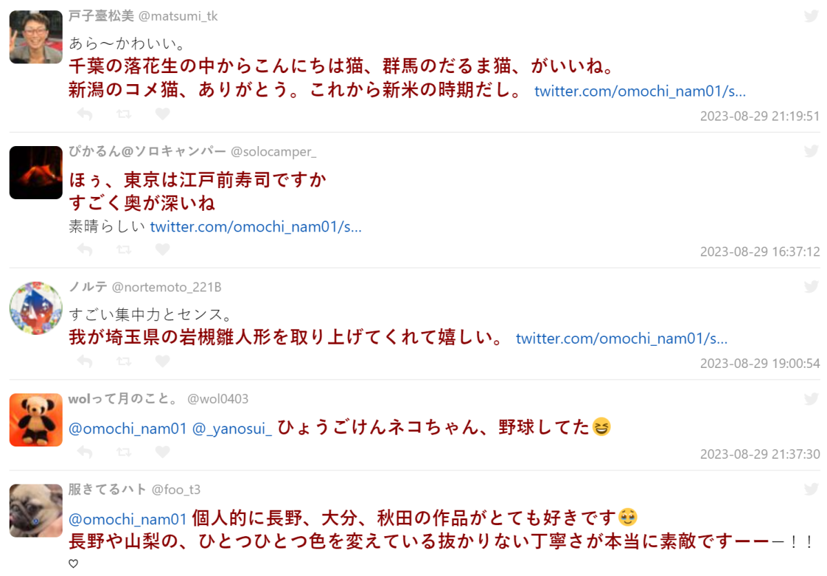
Task: Click Twitter bird icon on the @foo_t3 tweet
Action: (x=811, y=489)
